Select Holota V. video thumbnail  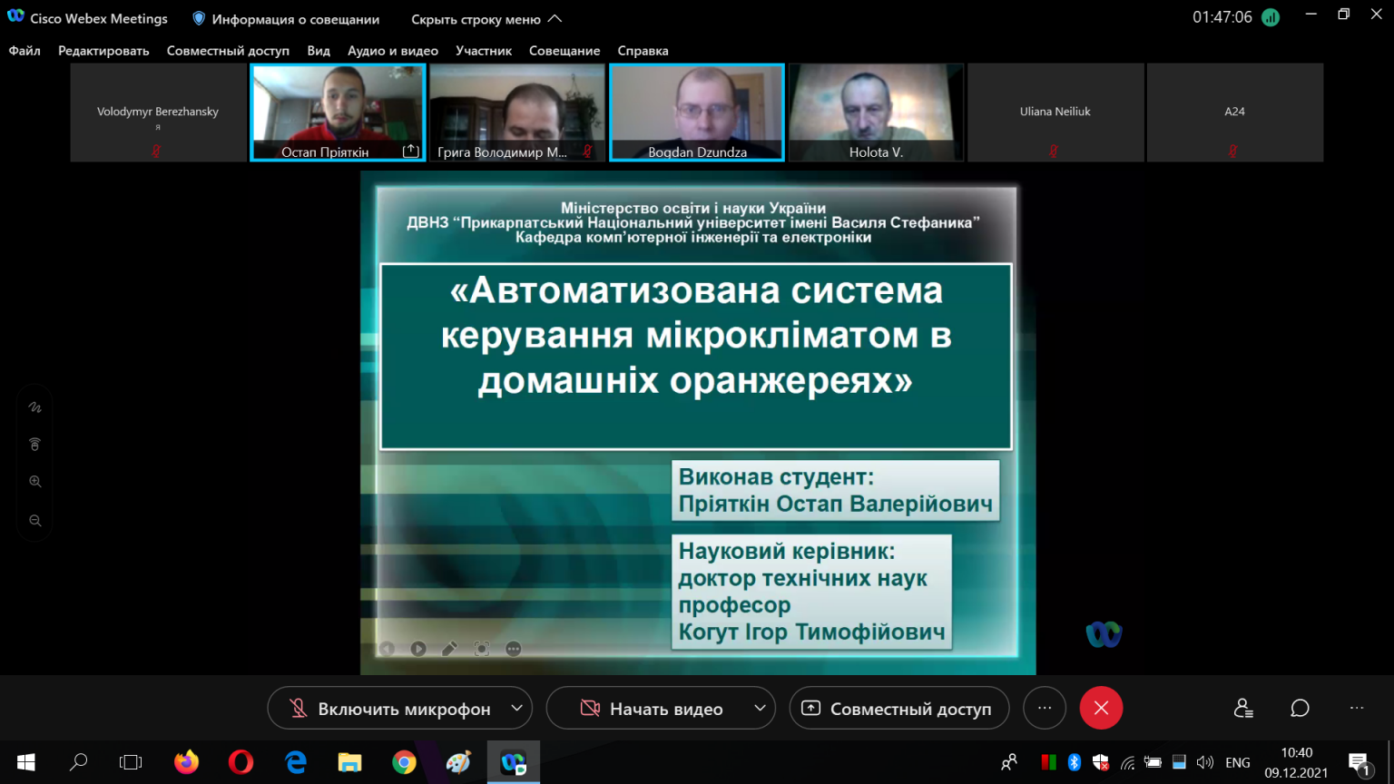coord(876,113)
